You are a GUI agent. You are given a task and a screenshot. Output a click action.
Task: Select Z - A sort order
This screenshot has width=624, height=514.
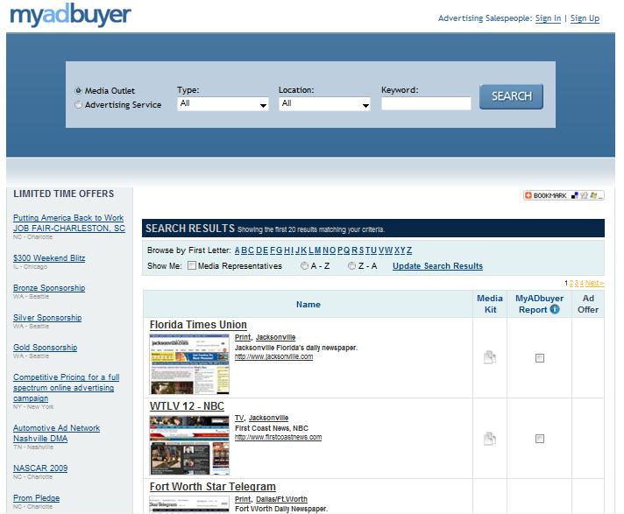351,265
